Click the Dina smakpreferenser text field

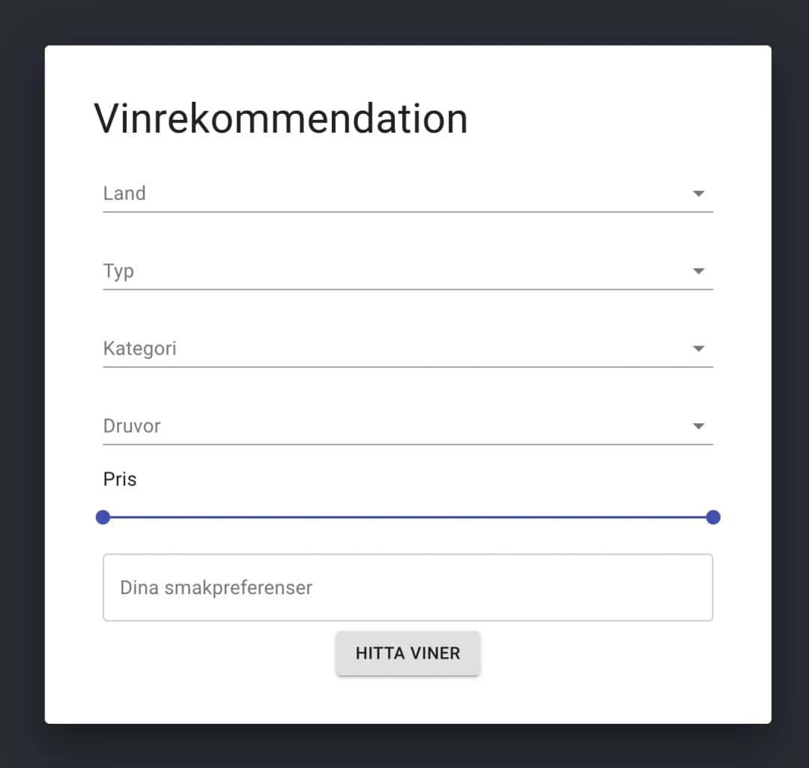[x=408, y=587]
